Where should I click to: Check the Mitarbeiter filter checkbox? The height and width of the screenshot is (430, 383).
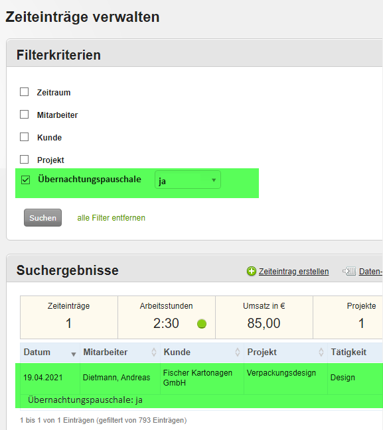coord(24,115)
